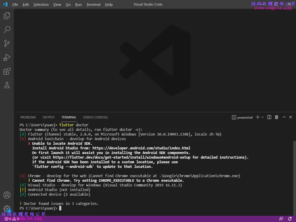This screenshot has height=222, width=296.
Task: Click the 'Unable to locate Android SDK' line
Action: coord(60,144)
